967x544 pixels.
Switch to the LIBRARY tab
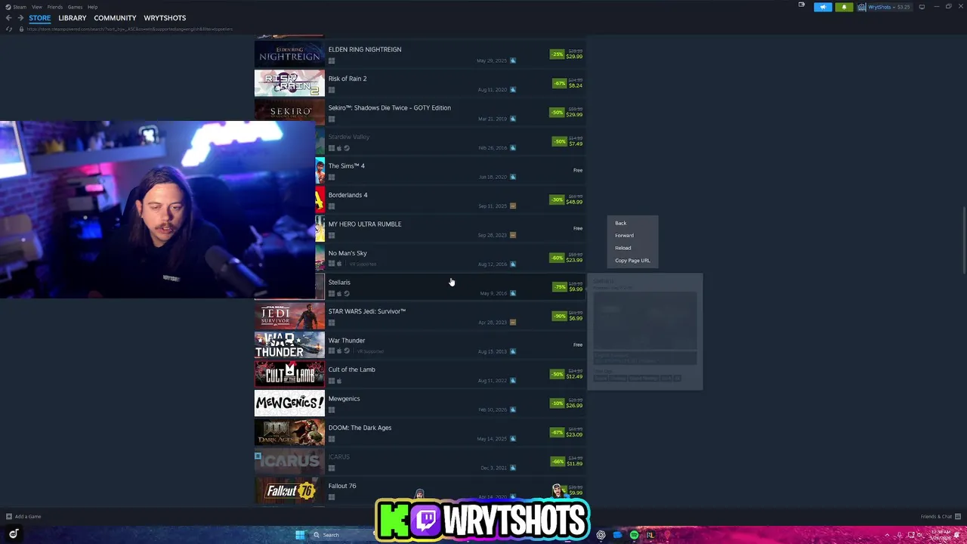point(73,18)
